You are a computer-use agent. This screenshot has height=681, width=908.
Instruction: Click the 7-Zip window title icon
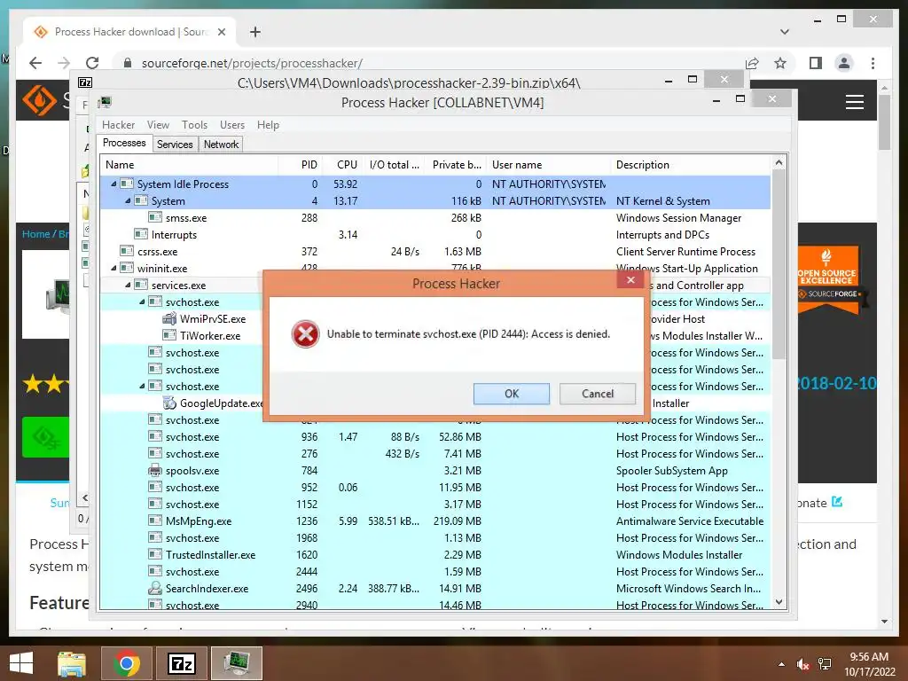click(85, 82)
